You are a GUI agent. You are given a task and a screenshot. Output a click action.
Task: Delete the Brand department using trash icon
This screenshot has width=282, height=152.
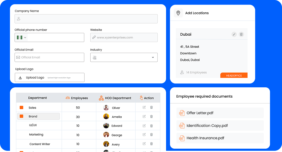point(152,116)
